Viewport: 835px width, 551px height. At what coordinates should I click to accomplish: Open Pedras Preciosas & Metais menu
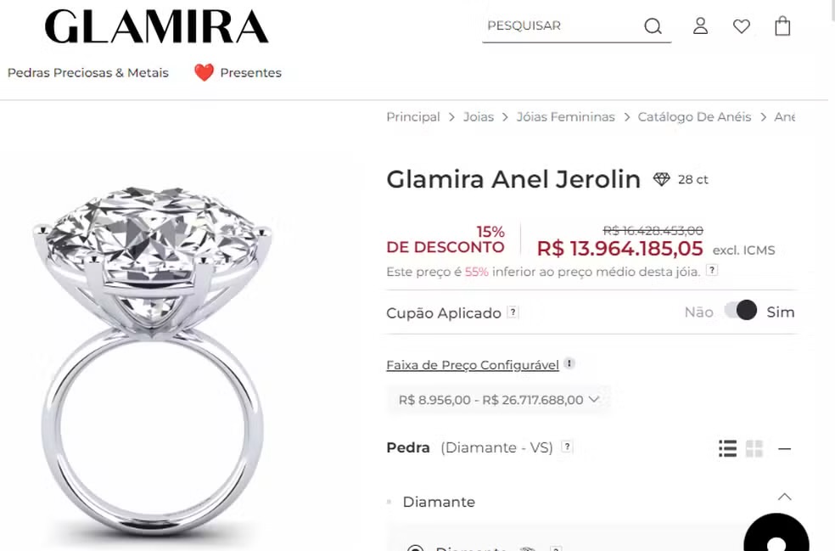[x=88, y=72]
